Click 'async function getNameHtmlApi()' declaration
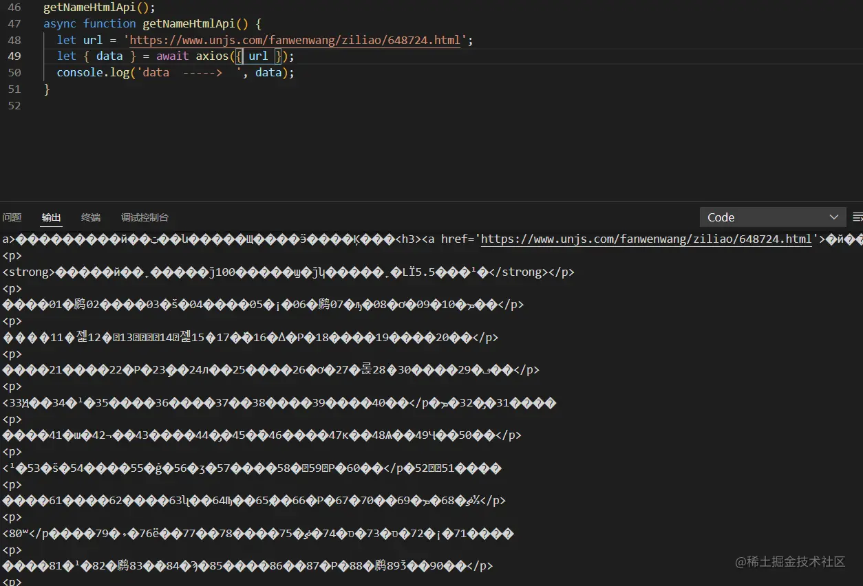Image resolution: width=863 pixels, height=586 pixels. [x=152, y=23]
